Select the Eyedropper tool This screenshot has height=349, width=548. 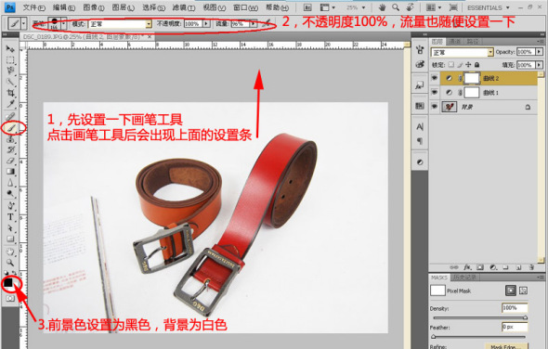point(10,104)
